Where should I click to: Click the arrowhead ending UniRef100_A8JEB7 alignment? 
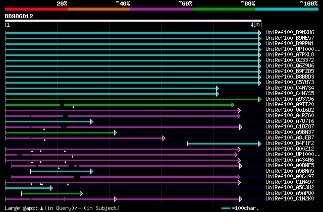coord(164,138)
